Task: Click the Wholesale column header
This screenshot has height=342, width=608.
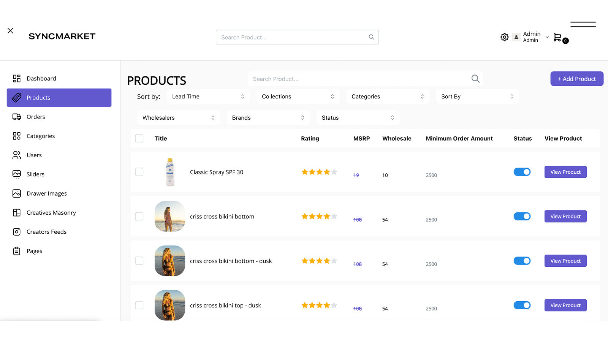Action: click(397, 139)
